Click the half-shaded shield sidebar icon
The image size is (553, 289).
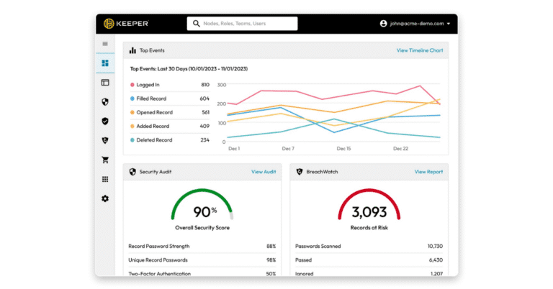pos(105,102)
